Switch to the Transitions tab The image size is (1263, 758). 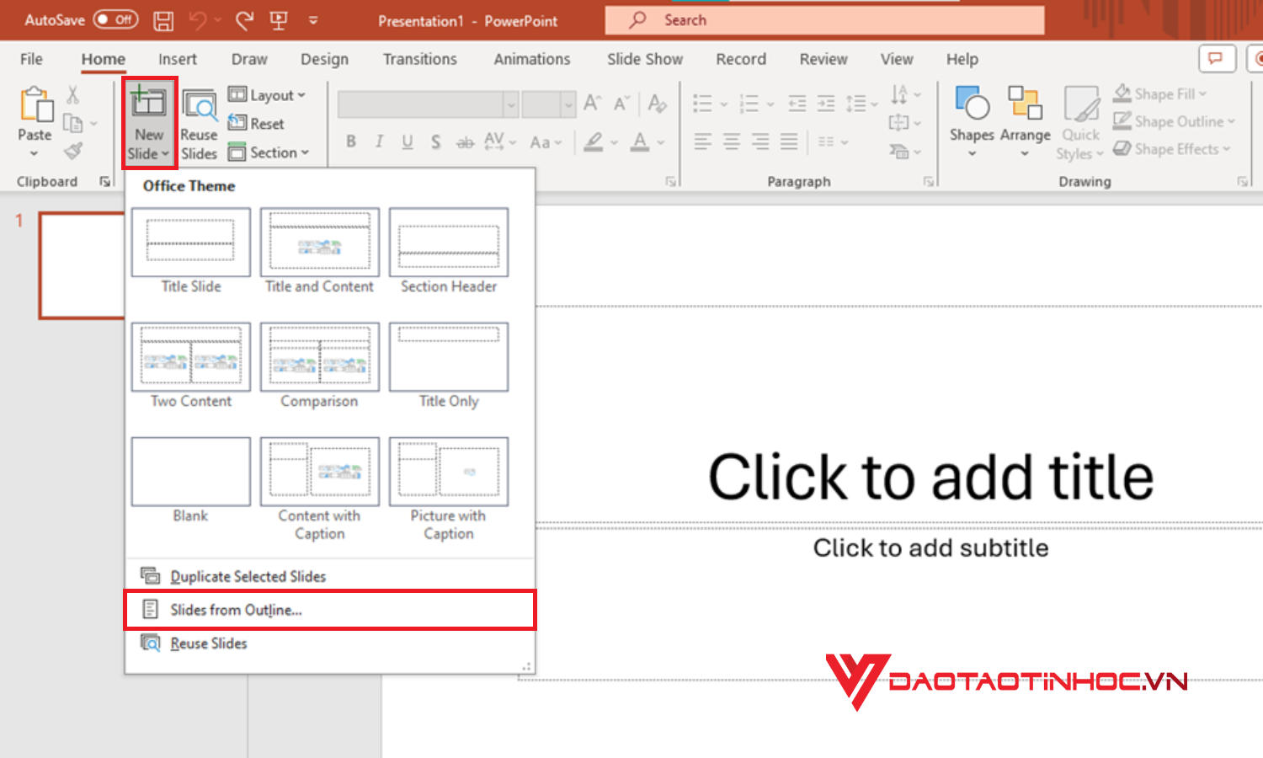pos(419,59)
